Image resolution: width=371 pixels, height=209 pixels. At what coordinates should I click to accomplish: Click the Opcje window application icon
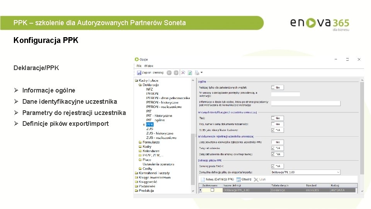[x=136, y=59]
